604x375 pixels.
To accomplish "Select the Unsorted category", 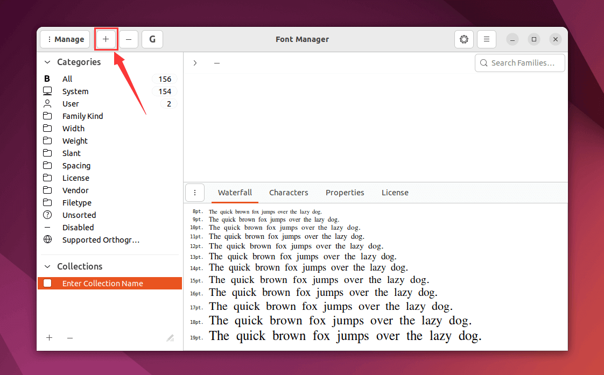I will point(110,215).
